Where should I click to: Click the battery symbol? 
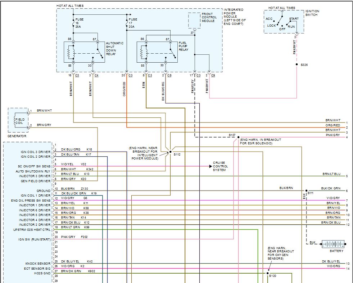332,244
